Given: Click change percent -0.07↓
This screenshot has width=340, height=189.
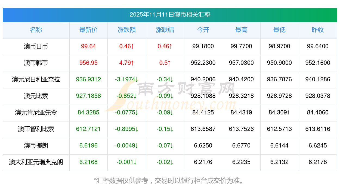Looking at the screenshot, I should 165,146.
